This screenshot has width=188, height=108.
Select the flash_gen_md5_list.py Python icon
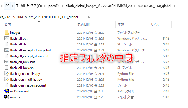pos(7,80)
